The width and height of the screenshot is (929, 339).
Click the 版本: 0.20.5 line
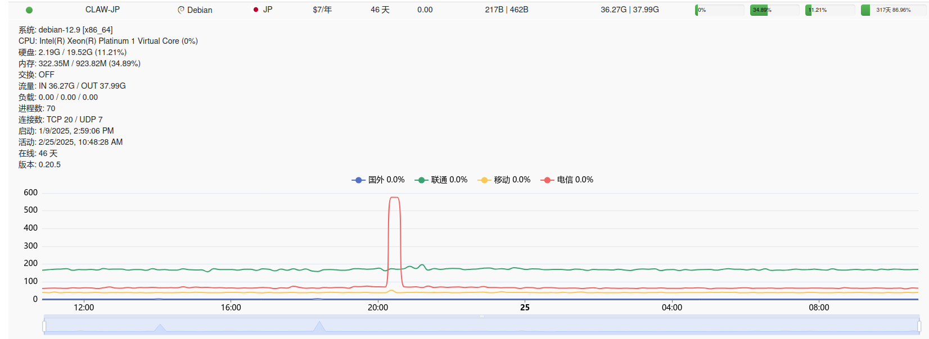pos(39,164)
